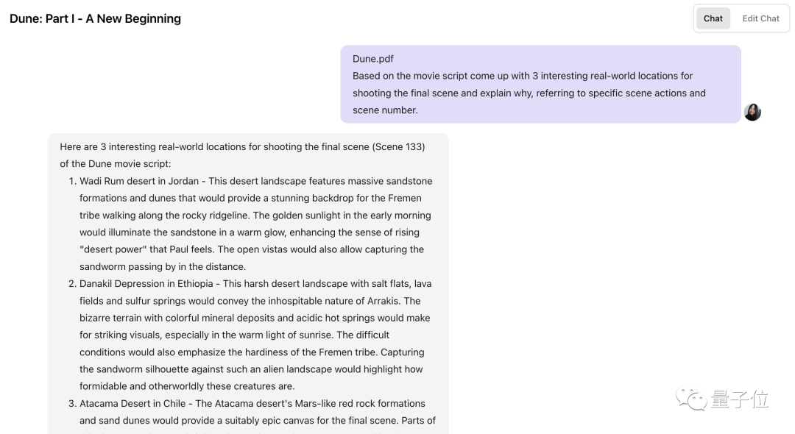Screen dimensions: 795x434
Task: Click the 'scene number.' line in user message
Action: 384,110
